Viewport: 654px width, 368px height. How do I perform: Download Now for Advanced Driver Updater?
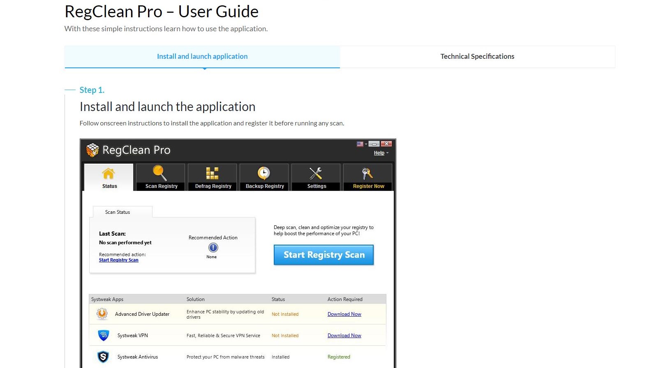[344, 314]
